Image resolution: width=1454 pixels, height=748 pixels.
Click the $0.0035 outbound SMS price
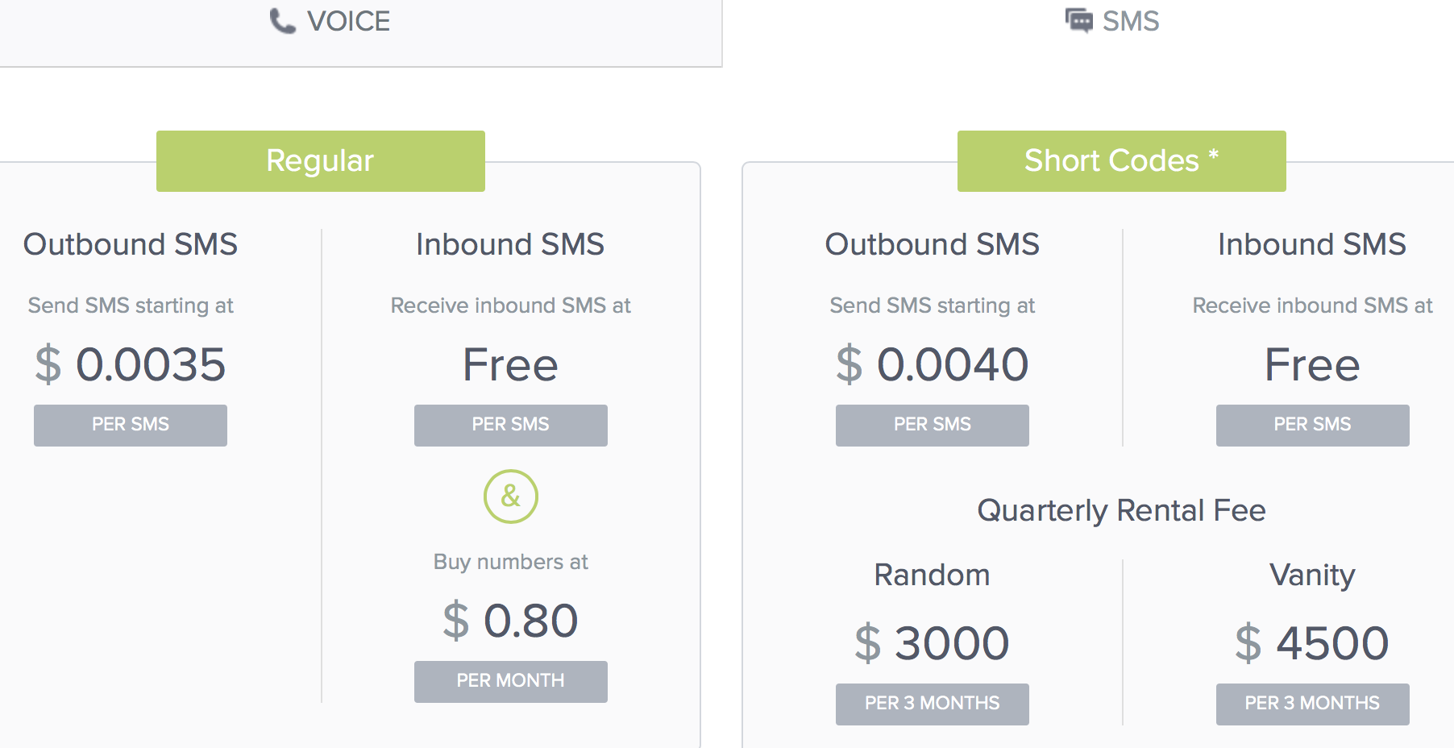tap(130, 364)
